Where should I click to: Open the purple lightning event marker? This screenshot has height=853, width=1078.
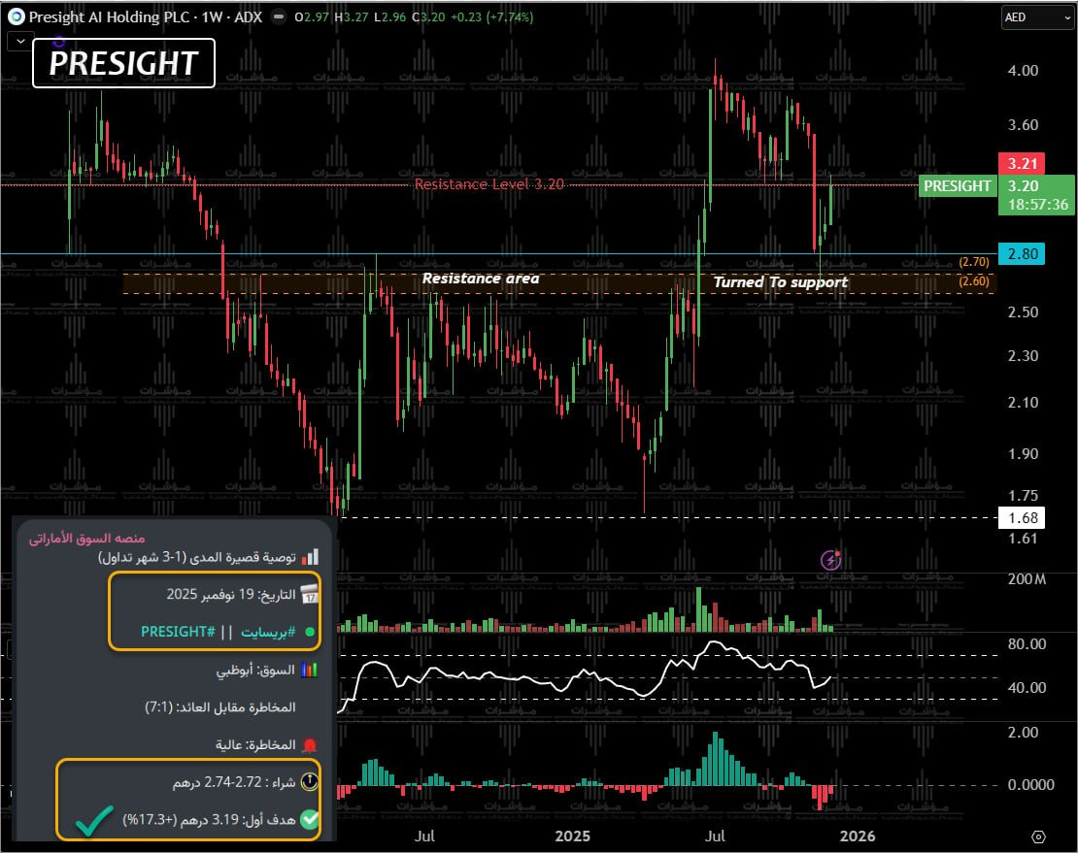click(831, 561)
